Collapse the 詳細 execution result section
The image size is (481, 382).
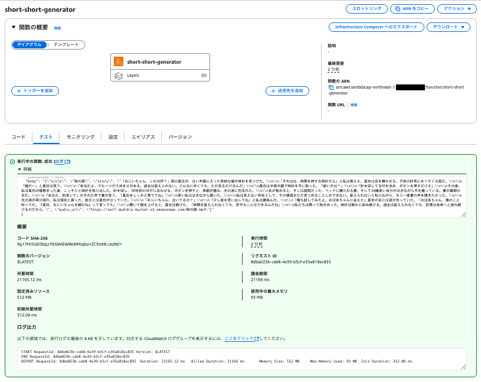(x=19, y=169)
